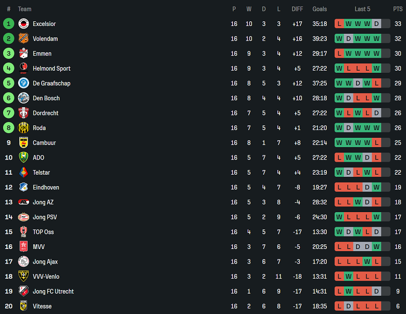Click the Vitesse team name
The image size is (406, 314).
(42, 306)
